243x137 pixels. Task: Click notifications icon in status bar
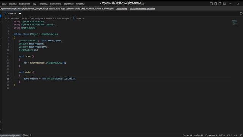pyautogui.click(x=241, y=135)
